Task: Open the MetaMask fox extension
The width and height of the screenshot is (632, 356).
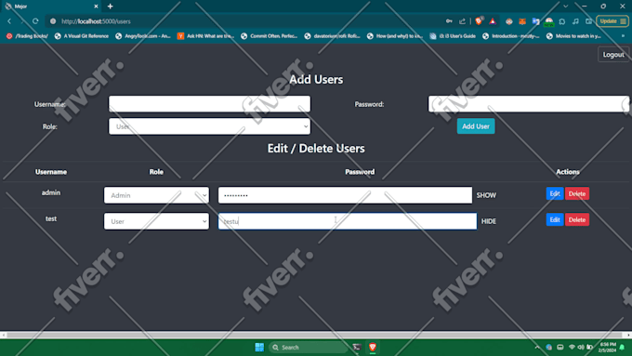Action: (x=522, y=21)
